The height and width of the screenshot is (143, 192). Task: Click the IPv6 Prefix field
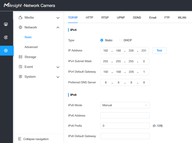(125, 126)
